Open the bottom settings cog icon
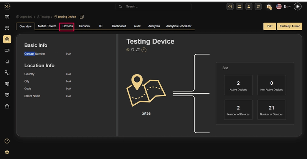The height and width of the screenshot is (159, 307). coord(7,152)
